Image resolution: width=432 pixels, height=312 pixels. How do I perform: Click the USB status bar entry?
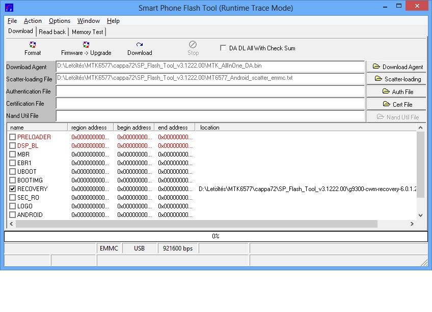click(139, 248)
